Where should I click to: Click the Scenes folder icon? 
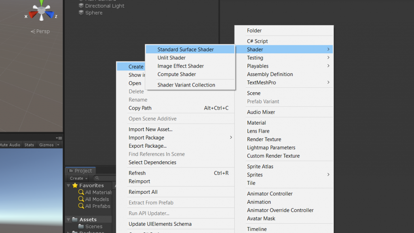point(81,227)
